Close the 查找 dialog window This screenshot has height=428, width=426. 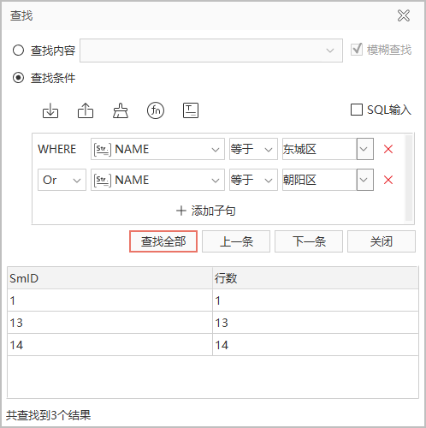click(404, 15)
